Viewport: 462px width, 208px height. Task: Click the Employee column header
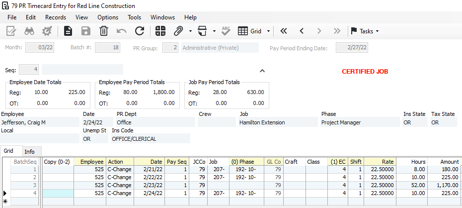pos(90,162)
